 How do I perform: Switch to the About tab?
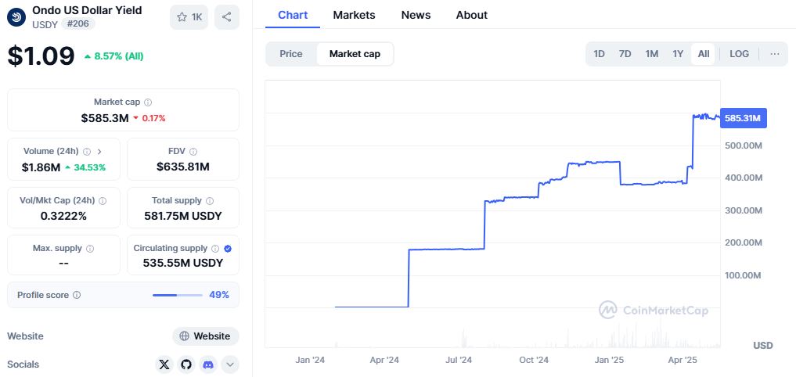point(472,15)
